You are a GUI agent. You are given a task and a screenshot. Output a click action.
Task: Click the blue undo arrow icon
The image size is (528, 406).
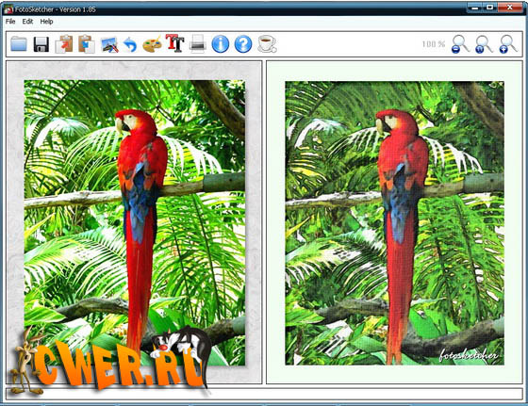[x=131, y=44]
